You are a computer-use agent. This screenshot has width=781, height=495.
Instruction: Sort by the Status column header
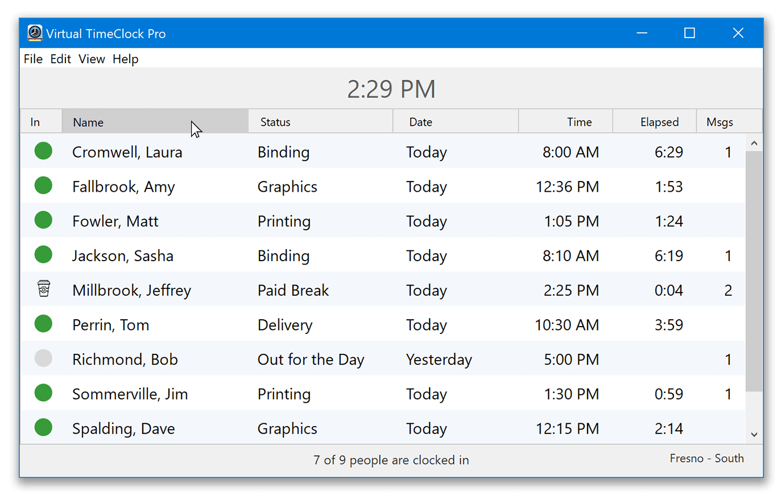click(320, 122)
